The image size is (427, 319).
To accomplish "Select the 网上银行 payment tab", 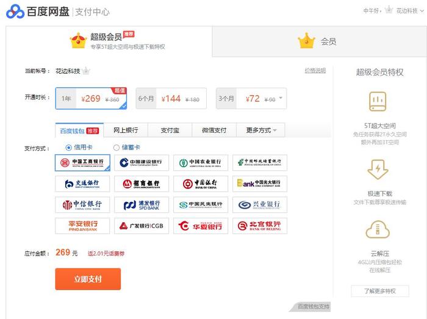I will click(126, 130).
